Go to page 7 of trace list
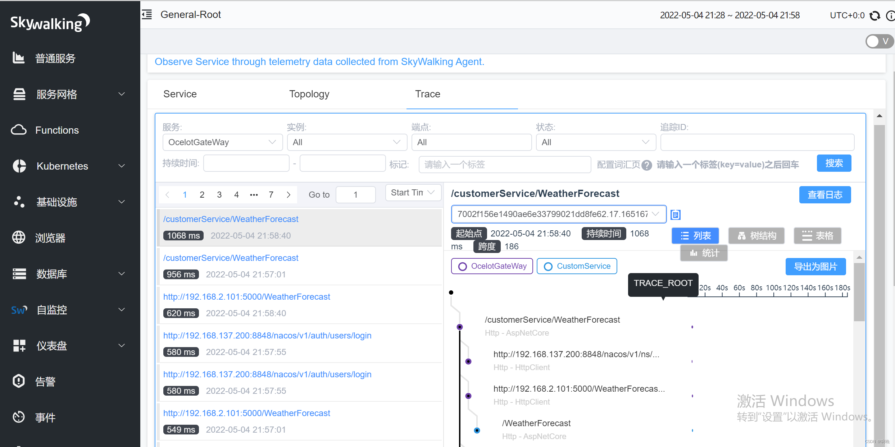This screenshot has height=447, width=895. (x=271, y=195)
